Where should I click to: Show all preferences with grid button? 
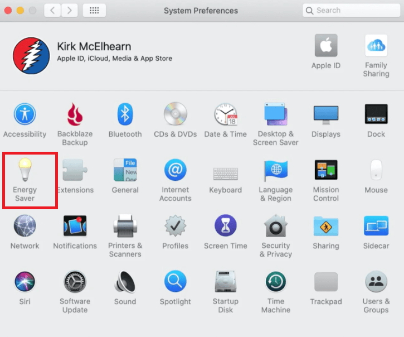[94, 11]
